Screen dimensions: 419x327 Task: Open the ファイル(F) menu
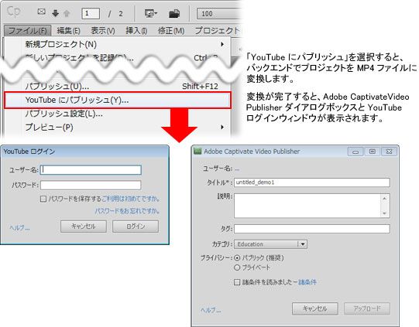(x=28, y=31)
